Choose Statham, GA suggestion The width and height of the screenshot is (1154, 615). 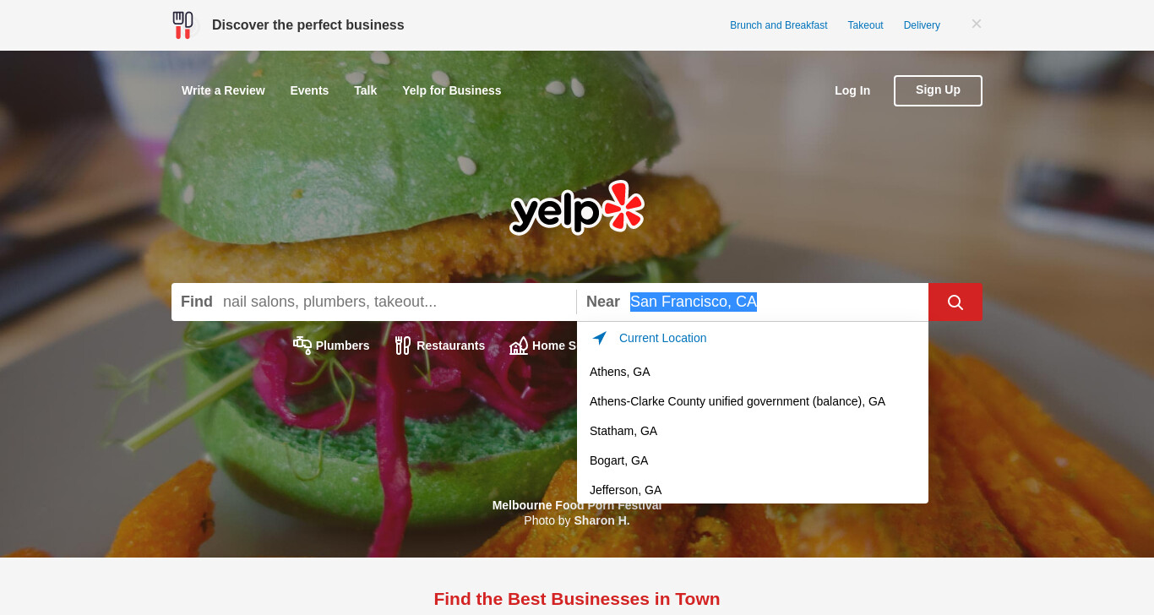[x=753, y=431]
